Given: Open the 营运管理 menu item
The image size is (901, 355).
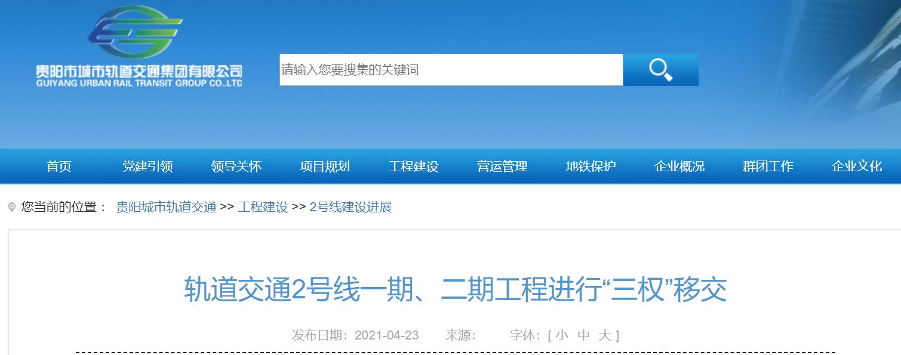Looking at the screenshot, I should [x=502, y=166].
